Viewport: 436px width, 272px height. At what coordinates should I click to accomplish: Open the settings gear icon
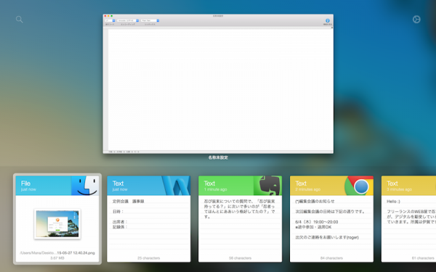(x=416, y=19)
